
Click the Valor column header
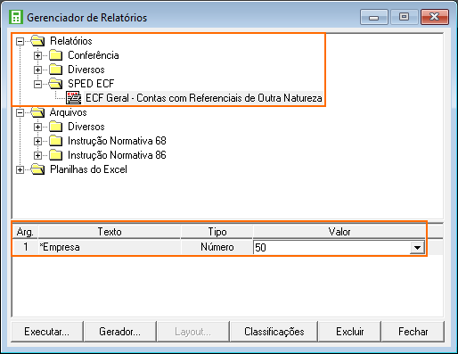tap(339, 232)
